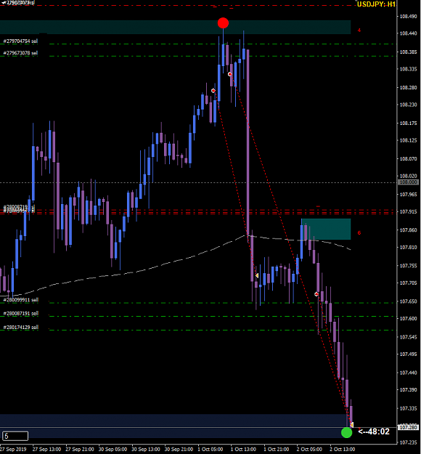Click the current price tag 107.280
The width and height of the screenshot is (421, 454).
(x=408, y=427)
